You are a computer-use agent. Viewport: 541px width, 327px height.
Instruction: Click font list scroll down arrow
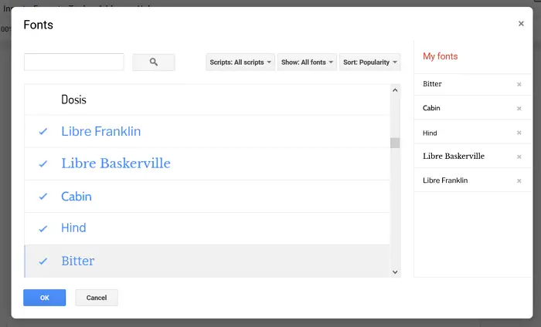pyautogui.click(x=395, y=272)
